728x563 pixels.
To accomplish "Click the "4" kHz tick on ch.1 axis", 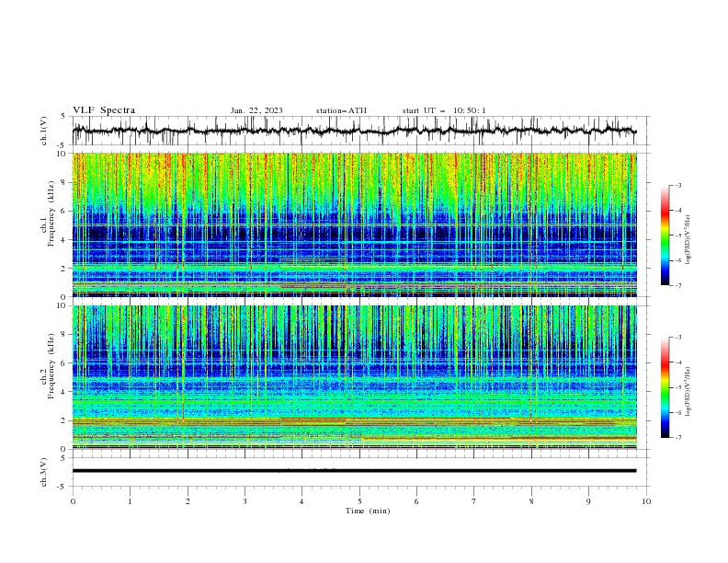I will point(65,240).
